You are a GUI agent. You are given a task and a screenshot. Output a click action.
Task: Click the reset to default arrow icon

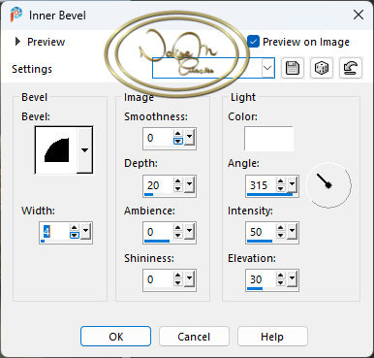[x=351, y=68]
